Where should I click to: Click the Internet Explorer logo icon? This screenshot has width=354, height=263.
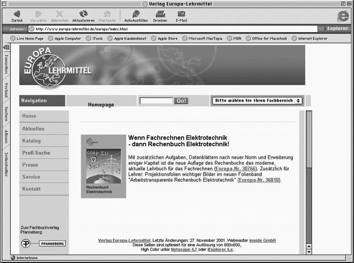pyautogui.click(x=343, y=16)
